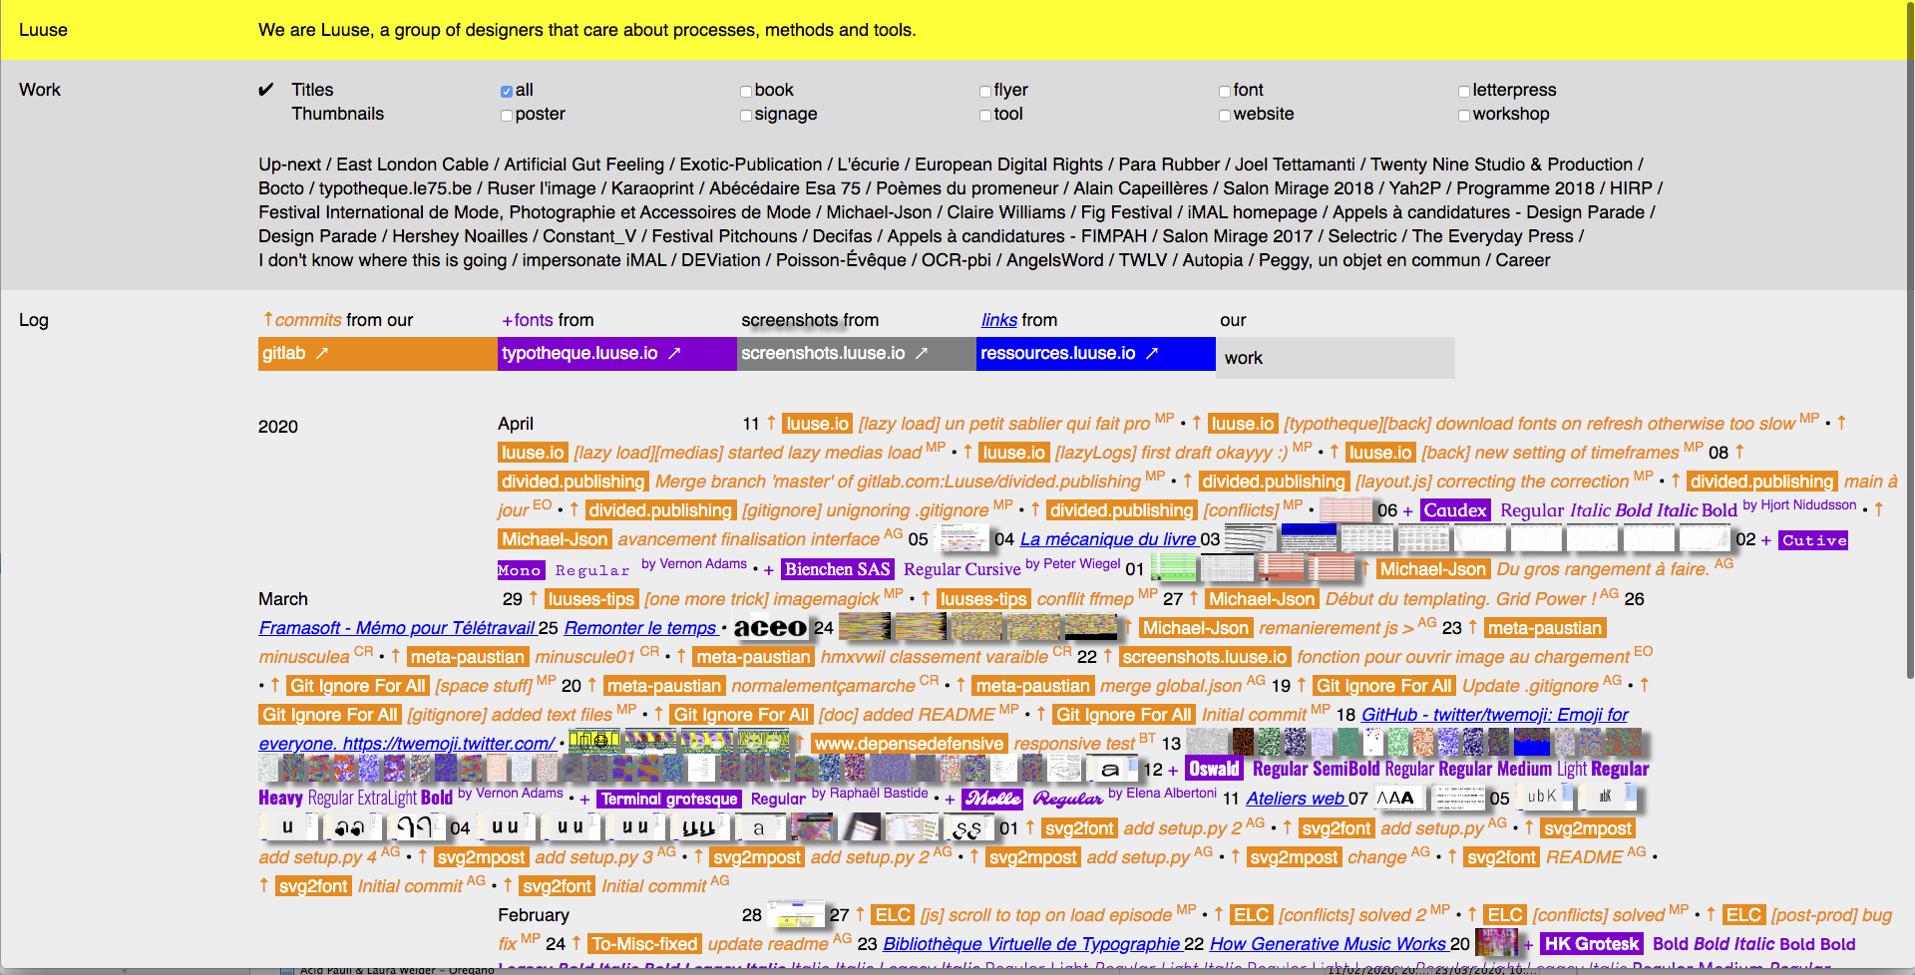
Task: Open the 'La mécanique du livre' link
Action: pyautogui.click(x=1107, y=539)
